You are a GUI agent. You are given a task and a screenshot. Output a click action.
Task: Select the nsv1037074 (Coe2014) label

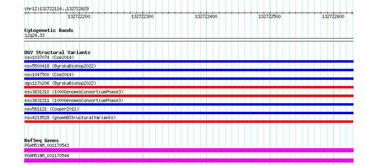coord(49,57)
